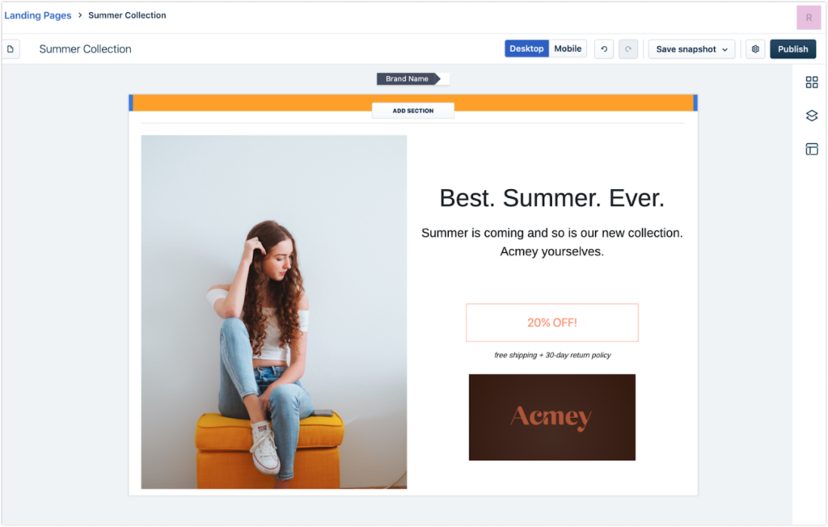The image size is (828, 527).
Task: Switch preview to Mobile view
Action: (568, 48)
